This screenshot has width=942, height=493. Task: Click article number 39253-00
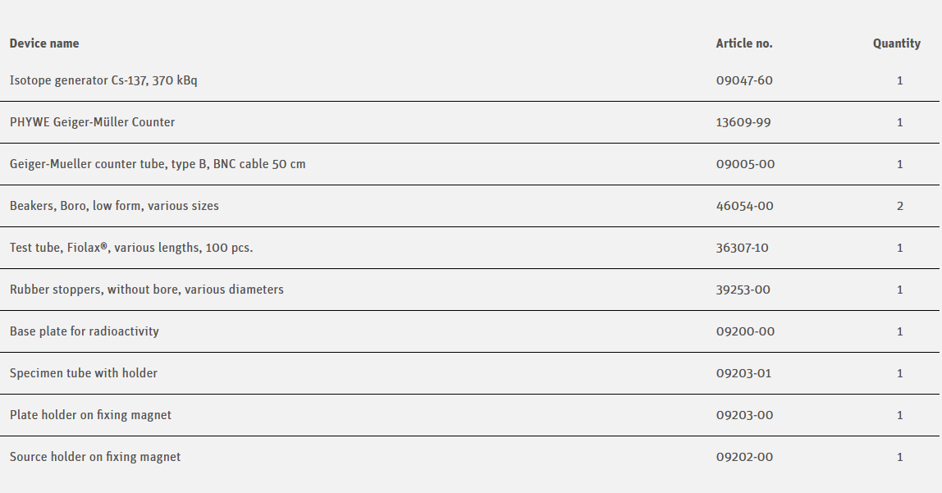point(743,290)
